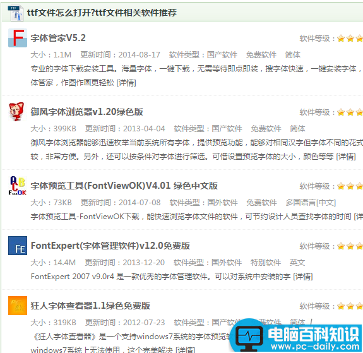Click first star rating of 字体管家
This screenshot has width=363, height=353.
(x=341, y=39)
